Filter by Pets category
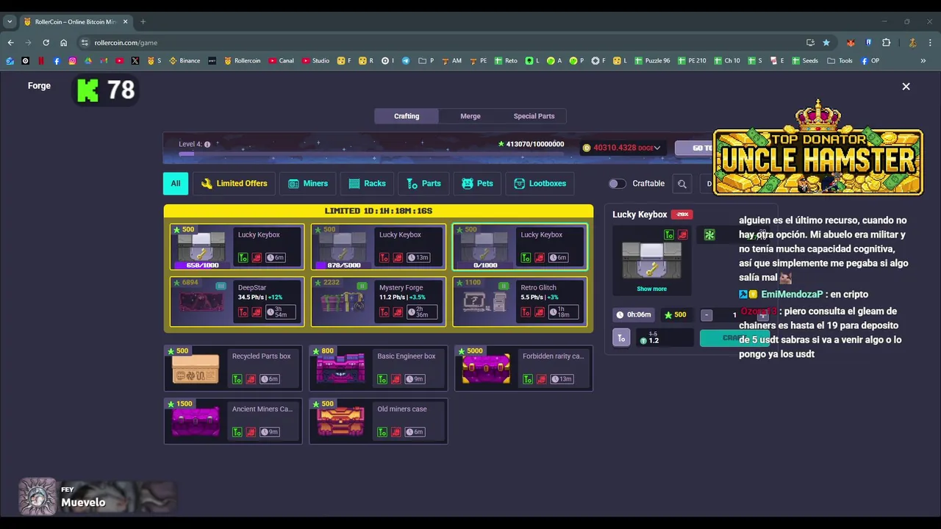The width and height of the screenshot is (941, 529). (x=477, y=184)
